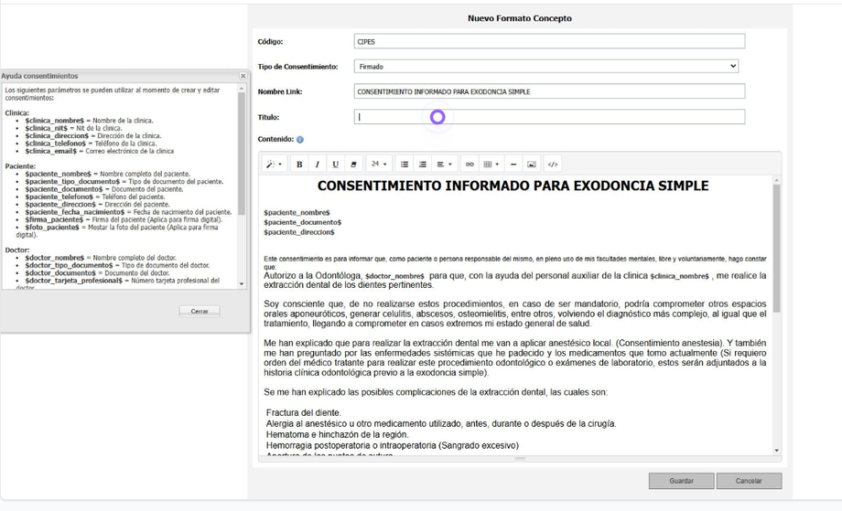This screenshot has width=842, height=511.
Task: Insert a picture with image icon
Action: [x=532, y=164]
